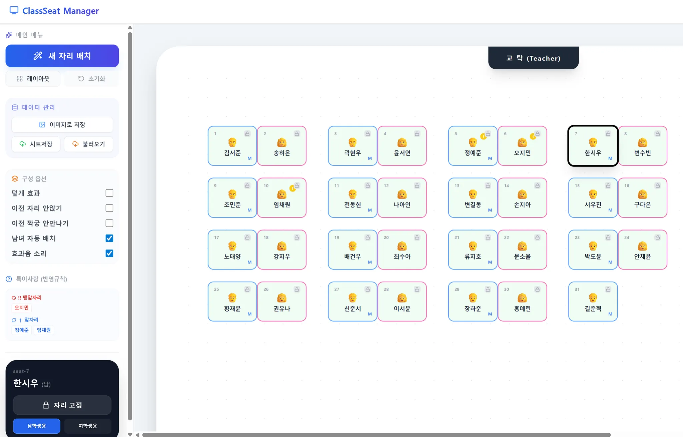Click the lock icon on 김서준's seat
The width and height of the screenshot is (683, 437).
pos(247,134)
